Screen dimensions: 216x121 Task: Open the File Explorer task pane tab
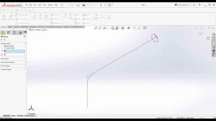click(x=214, y=43)
